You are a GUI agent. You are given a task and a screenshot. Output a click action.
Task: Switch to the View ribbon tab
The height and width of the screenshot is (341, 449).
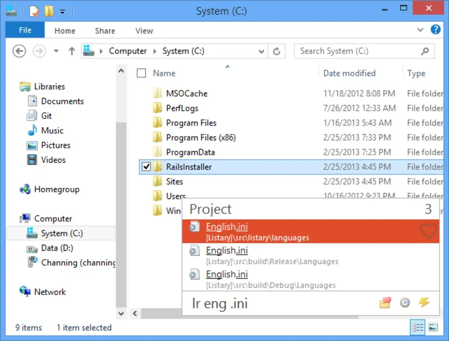coord(144,30)
